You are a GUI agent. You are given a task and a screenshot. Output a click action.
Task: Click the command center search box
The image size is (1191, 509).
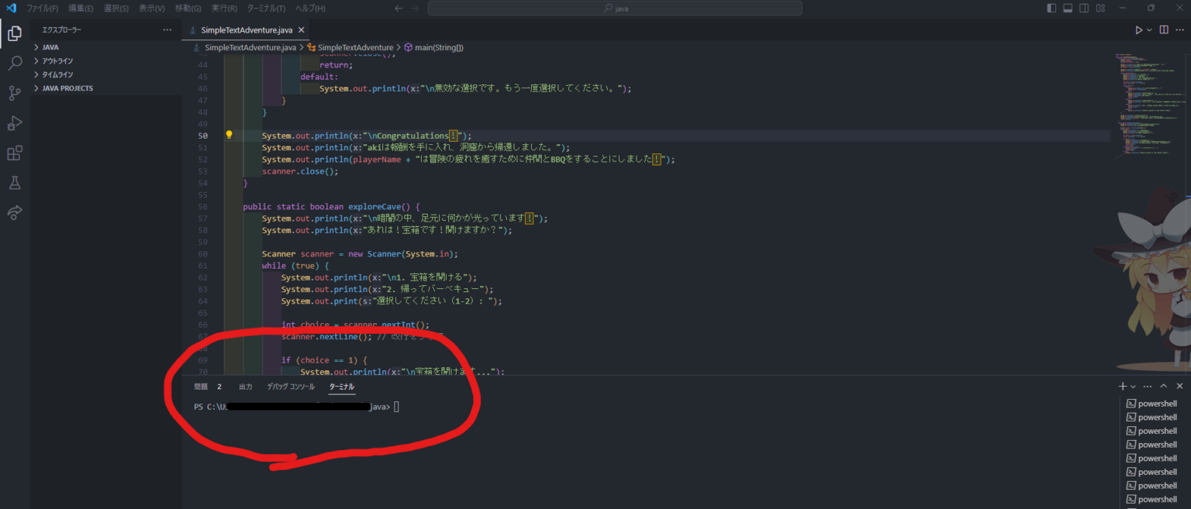coord(615,9)
